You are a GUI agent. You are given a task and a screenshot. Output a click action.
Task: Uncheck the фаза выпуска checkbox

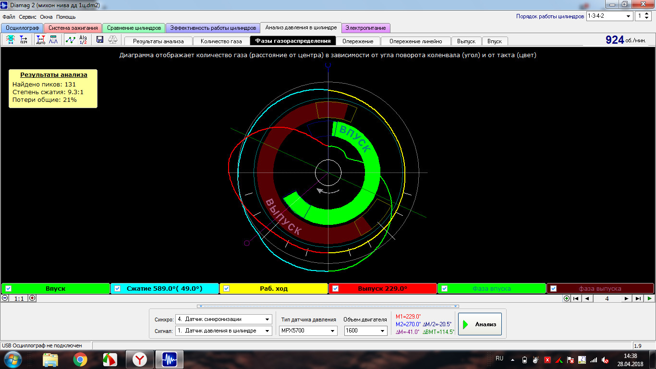[554, 289]
